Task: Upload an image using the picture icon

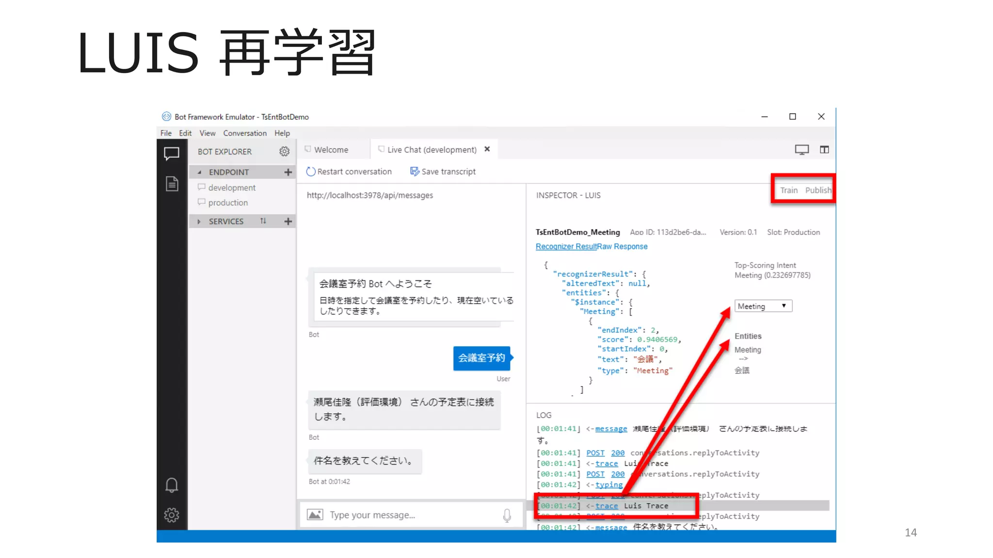Action: (315, 515)
